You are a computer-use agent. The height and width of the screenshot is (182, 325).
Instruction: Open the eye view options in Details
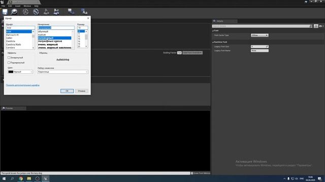321,26
